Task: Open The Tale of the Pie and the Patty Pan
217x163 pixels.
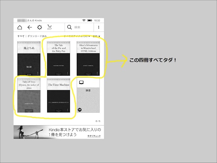Action: [58, 58]
